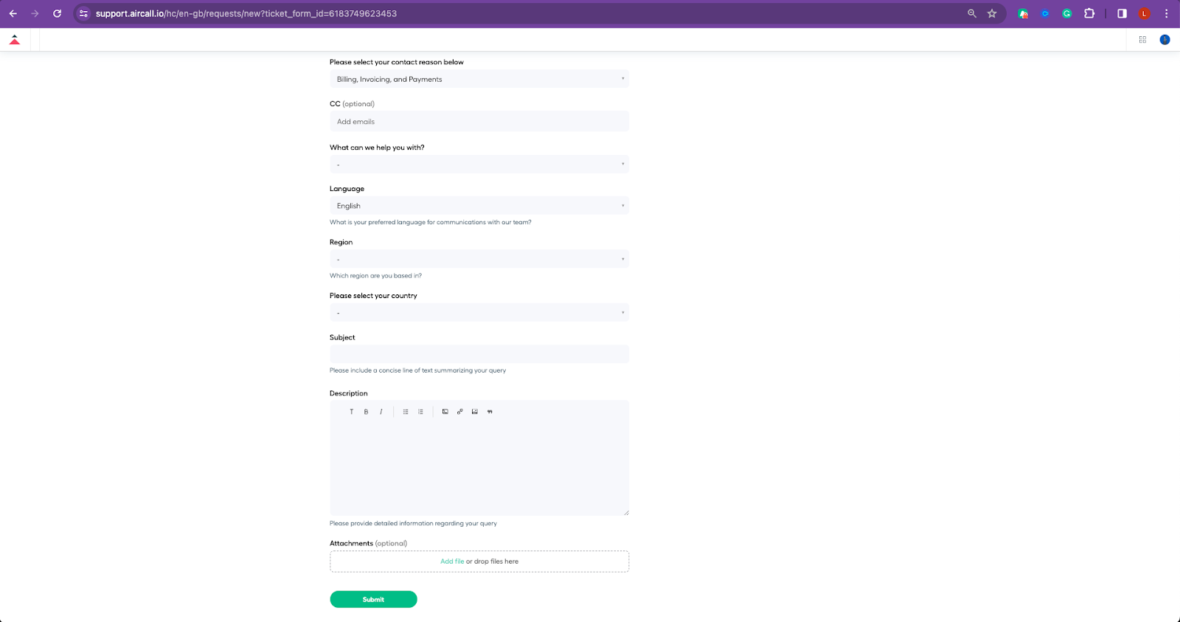
Task: Toggle bold formatting in Description editor
Action: [366, 412]
